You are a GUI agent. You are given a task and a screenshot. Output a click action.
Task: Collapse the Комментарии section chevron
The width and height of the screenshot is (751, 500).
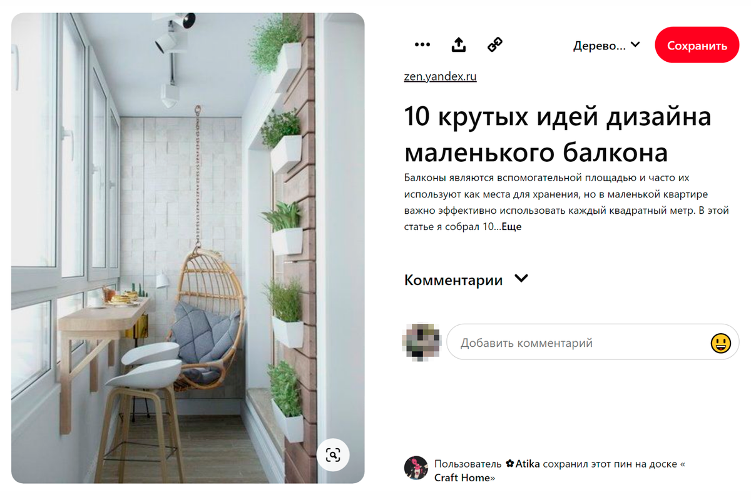[x=521, y=279]
